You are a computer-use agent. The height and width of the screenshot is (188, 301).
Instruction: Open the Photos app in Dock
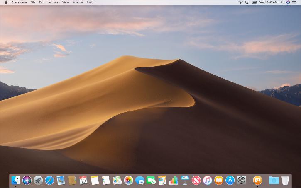point(129,181)
